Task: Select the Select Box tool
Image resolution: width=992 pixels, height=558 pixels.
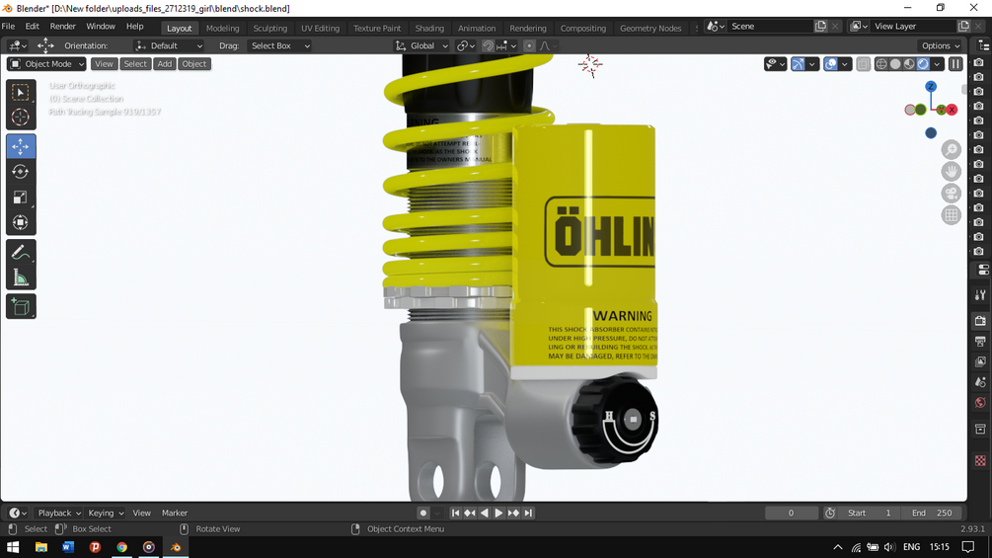Action: [21, 93]
